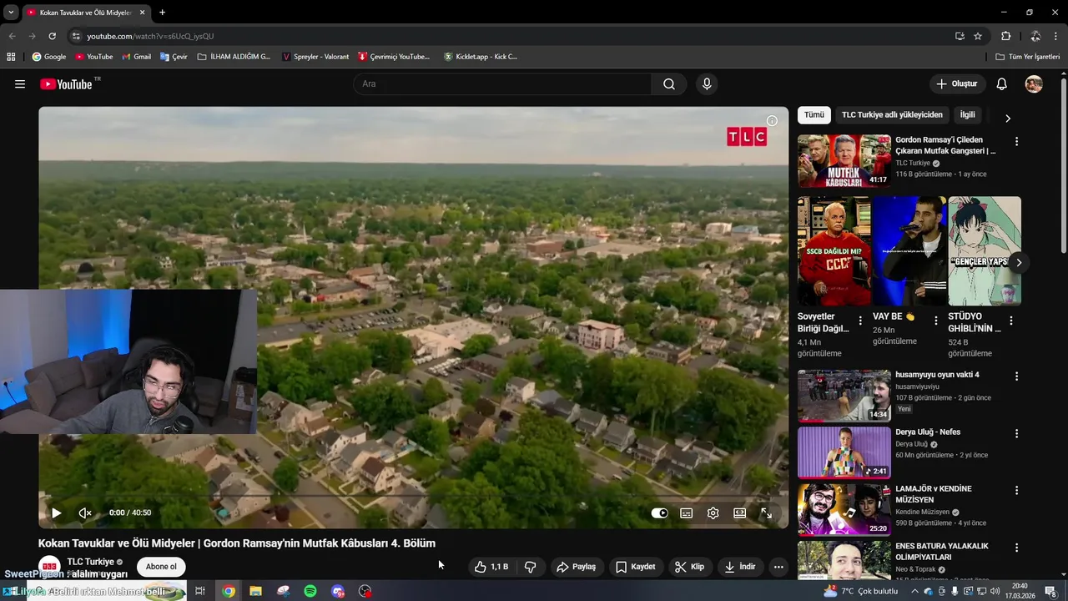The width and height of the screenshot is (1068, 601).
Task: Open File Explorer from the taskbar
Action: [x=255, y=591]
